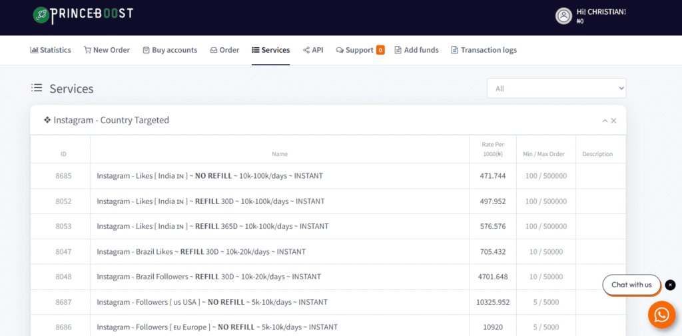
Task: Click the rate value 4701.648
Action: tap(493, 277)
